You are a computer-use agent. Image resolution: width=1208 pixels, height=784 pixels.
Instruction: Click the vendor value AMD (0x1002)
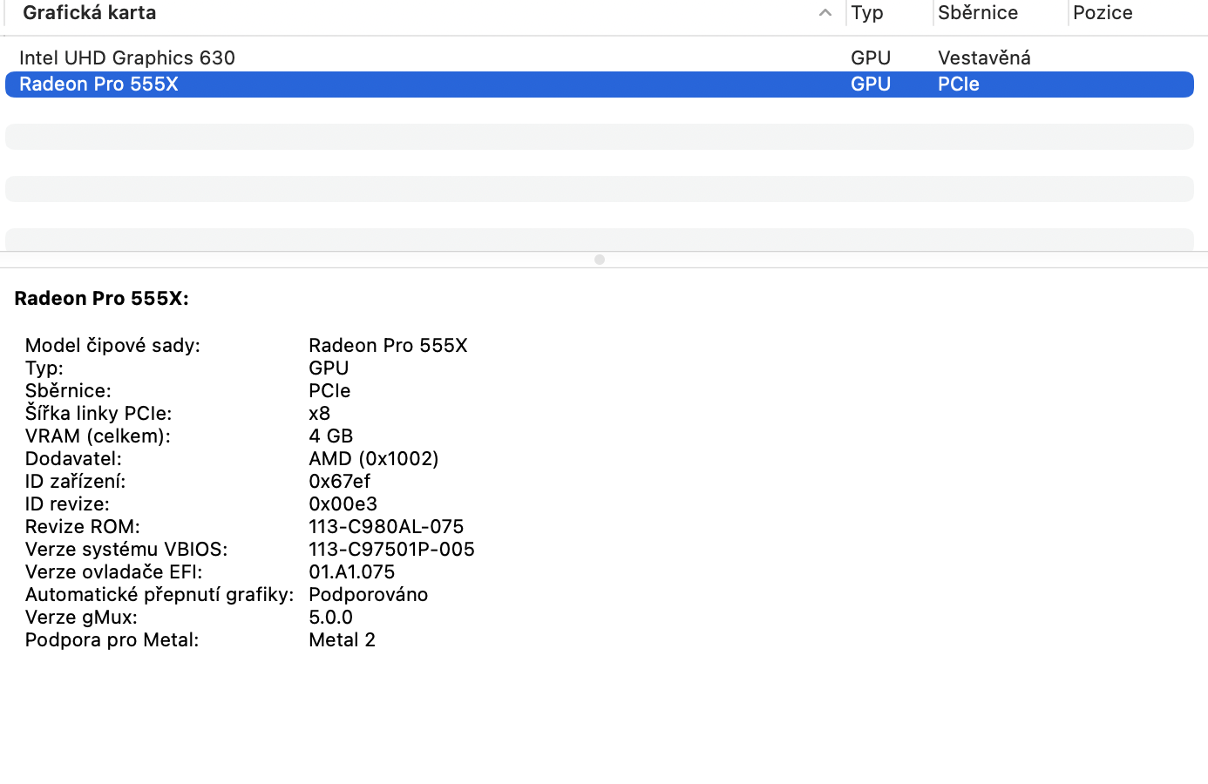click(x=374, y=459)
